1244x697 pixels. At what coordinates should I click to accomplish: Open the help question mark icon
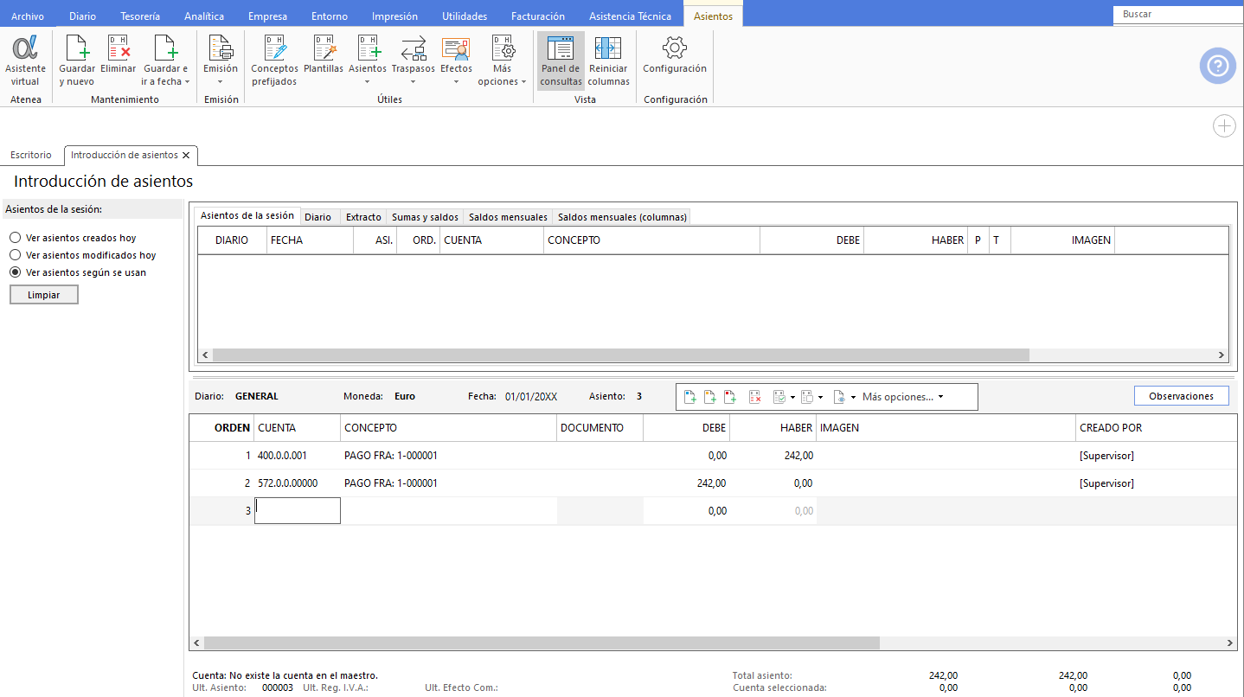[1217, 67]
